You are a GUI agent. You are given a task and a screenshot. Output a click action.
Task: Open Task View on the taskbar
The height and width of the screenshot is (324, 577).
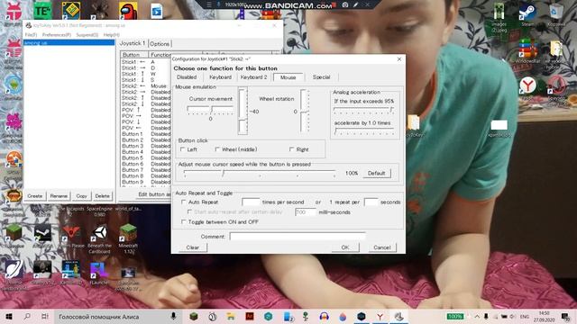click(x=45, y=316)
